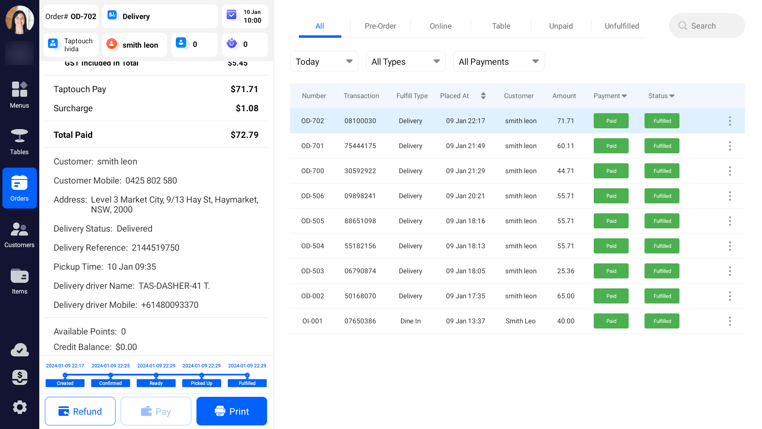Open more options for order OD-504
Image resolution: width=762 pixels, height=429 pixels.
pos(730,246)
